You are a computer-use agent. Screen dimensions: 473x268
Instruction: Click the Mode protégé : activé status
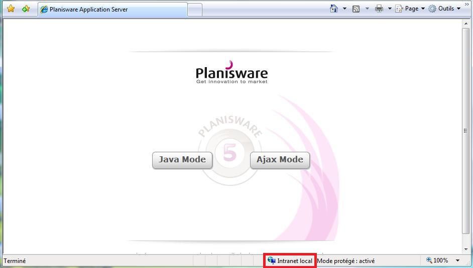point(345,261)
